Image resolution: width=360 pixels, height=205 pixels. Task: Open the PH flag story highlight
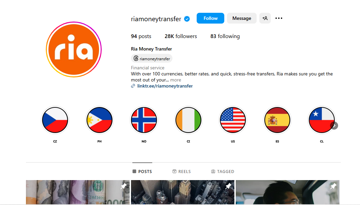pos(99,120)
